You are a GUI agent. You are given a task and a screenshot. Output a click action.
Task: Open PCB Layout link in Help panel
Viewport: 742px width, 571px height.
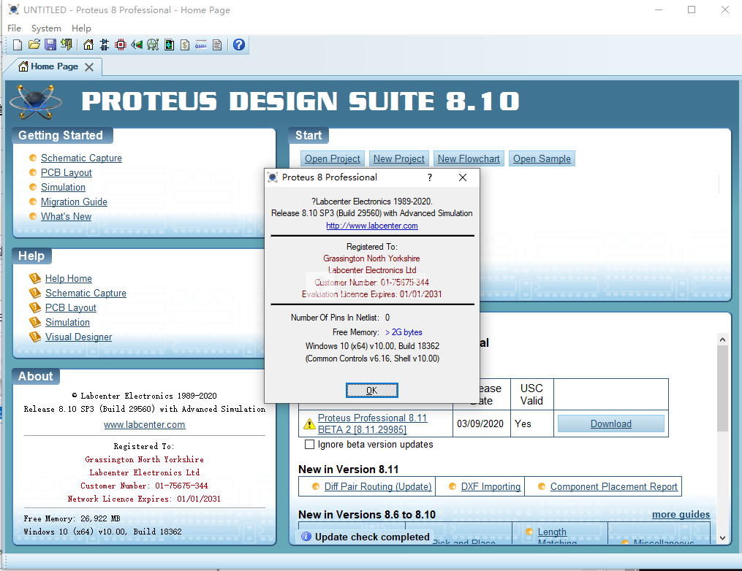click(x=70, y=307)
